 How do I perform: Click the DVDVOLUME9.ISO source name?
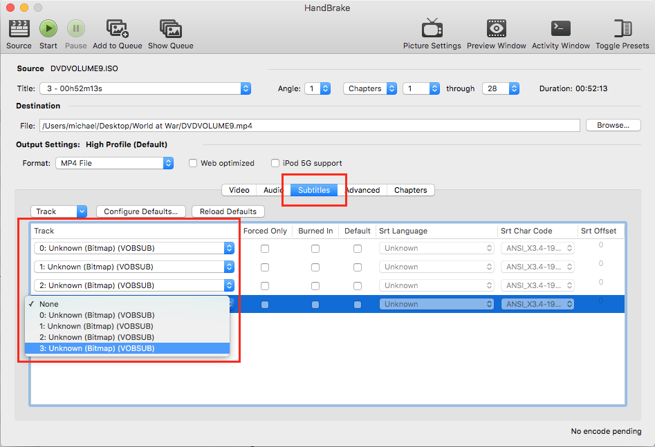click(84, 68)
